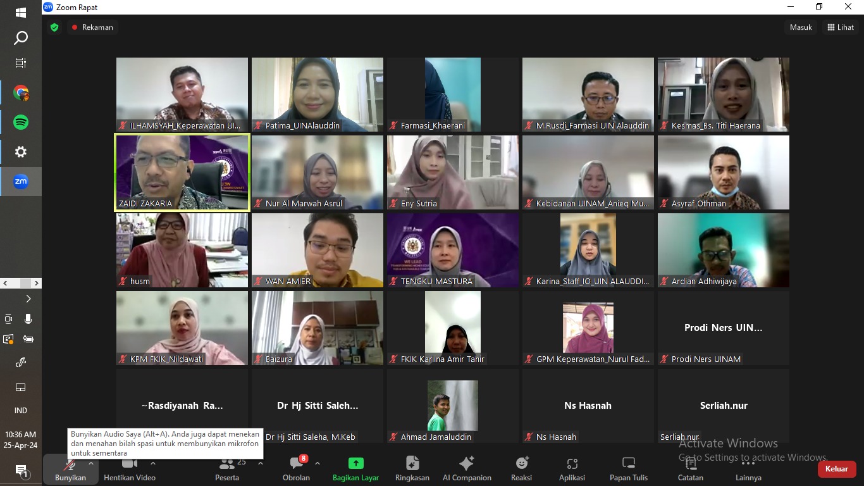Click the name label Eny Sutria
This screenshot has height=486, width=864.
point(419,204)
